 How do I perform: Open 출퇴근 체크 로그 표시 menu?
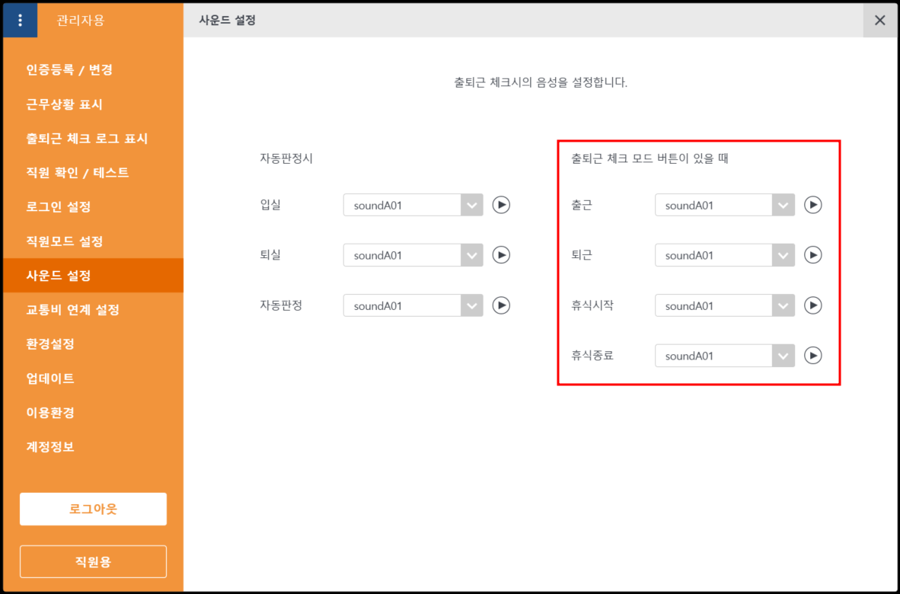coord(87,139)
